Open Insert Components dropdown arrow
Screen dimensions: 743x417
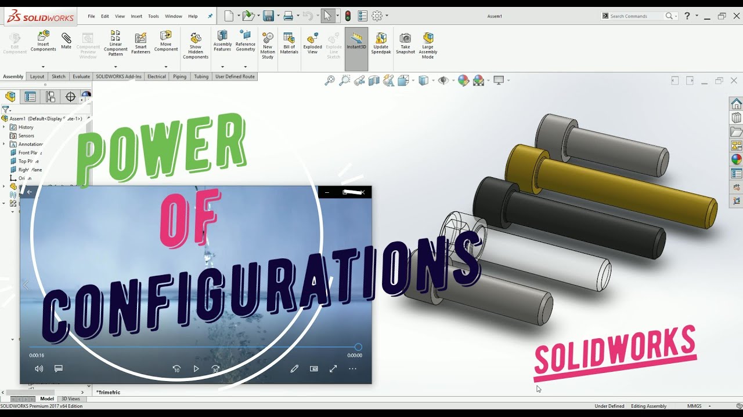coord(43,67)
